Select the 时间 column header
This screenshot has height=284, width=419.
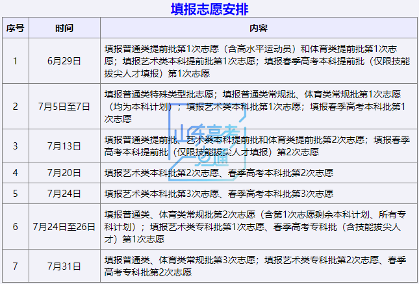(64, 29)
